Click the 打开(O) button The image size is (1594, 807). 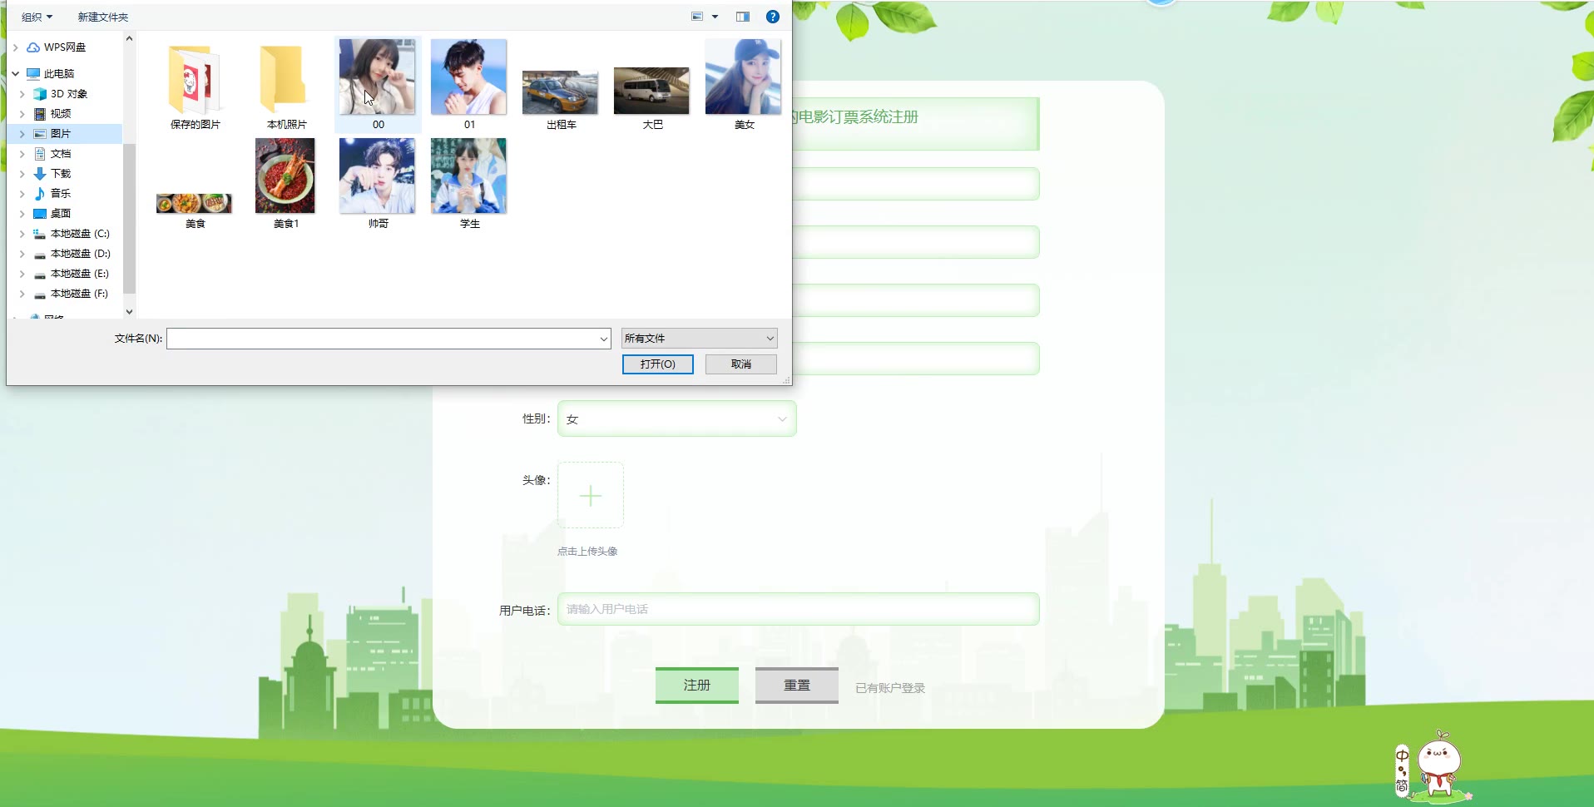point(658,364)
